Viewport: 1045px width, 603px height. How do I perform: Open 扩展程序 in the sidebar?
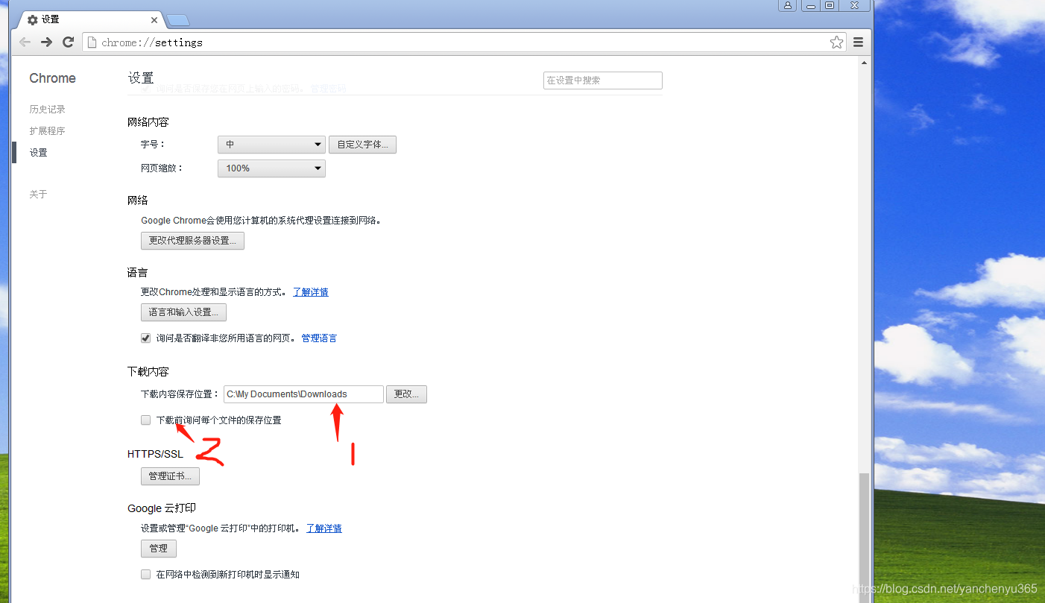click(48, 130)
